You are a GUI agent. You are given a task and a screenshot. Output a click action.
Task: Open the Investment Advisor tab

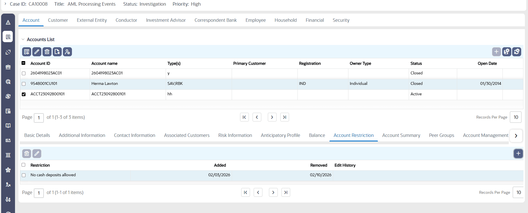(x=166, y=20)
